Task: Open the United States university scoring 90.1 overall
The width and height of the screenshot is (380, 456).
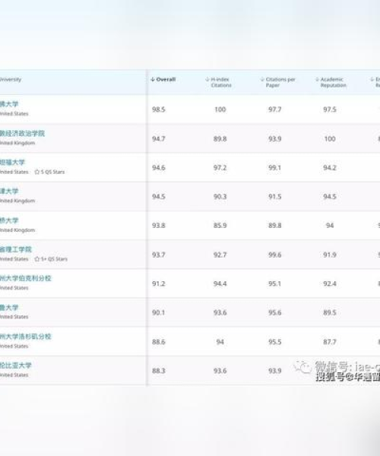Action: pyautogui.click(x=9, y=307)
